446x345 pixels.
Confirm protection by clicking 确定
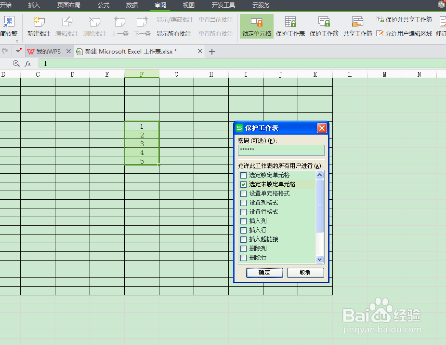264,273
